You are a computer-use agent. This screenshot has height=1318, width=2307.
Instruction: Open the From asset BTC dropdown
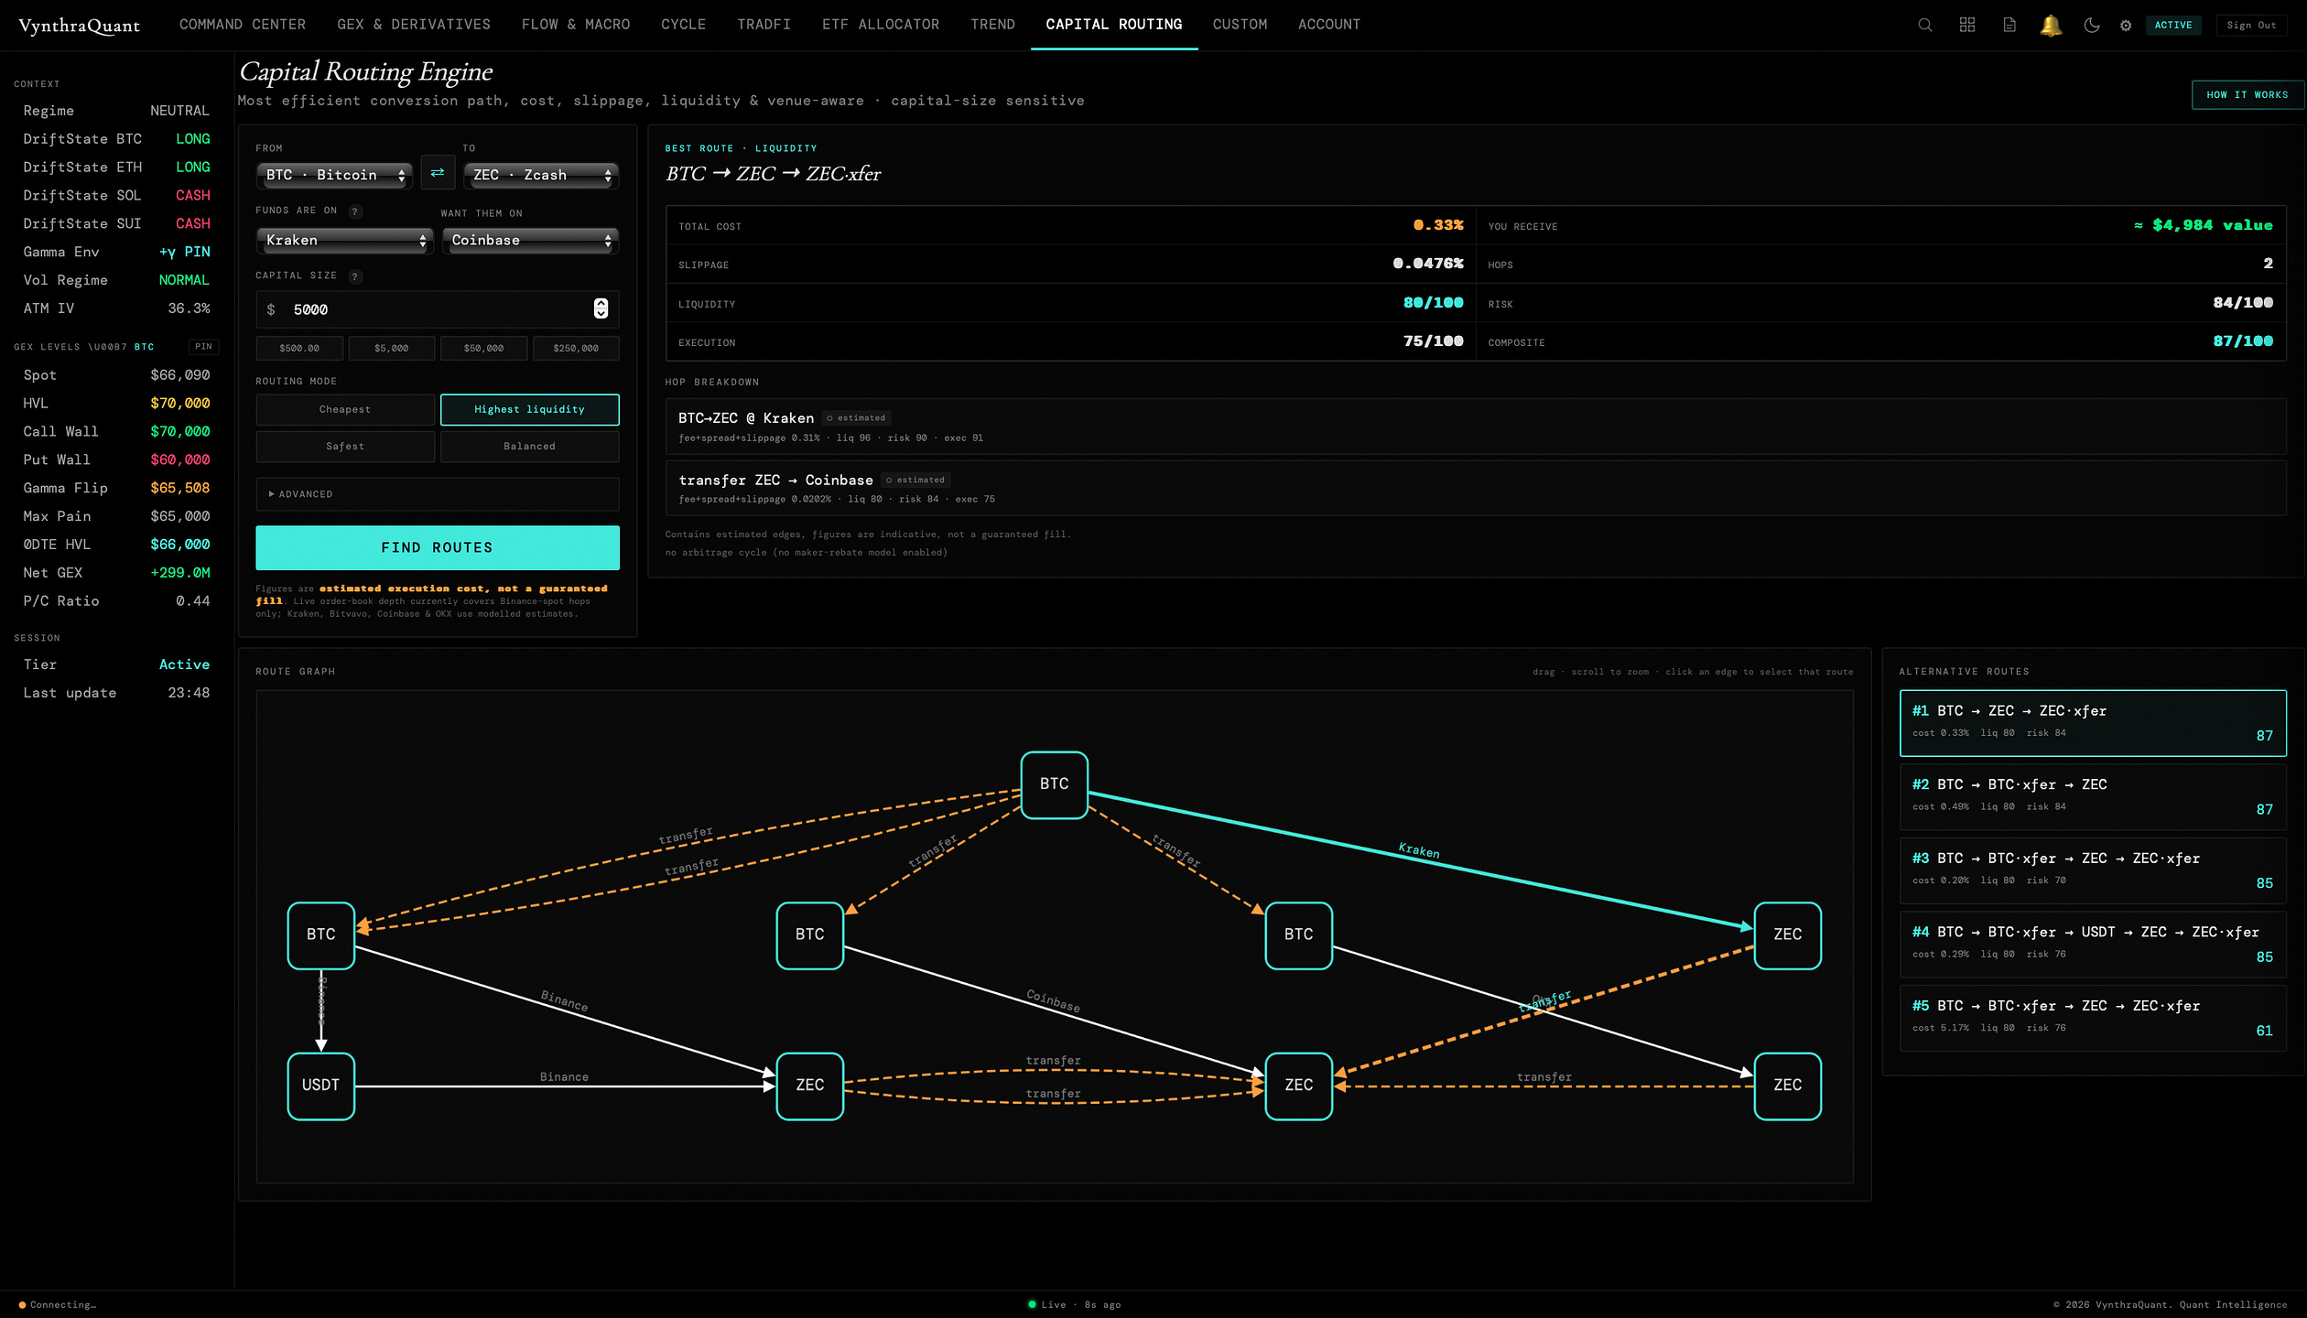(334, 175)
